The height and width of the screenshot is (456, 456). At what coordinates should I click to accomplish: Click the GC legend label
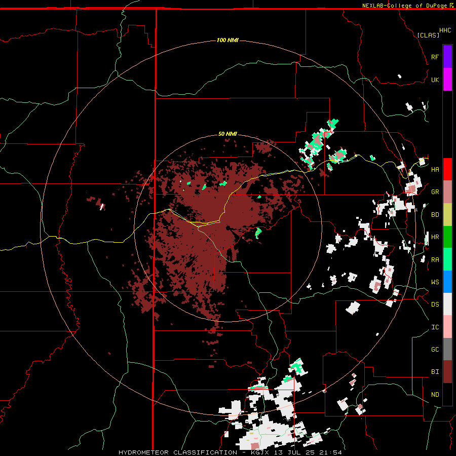435,350
